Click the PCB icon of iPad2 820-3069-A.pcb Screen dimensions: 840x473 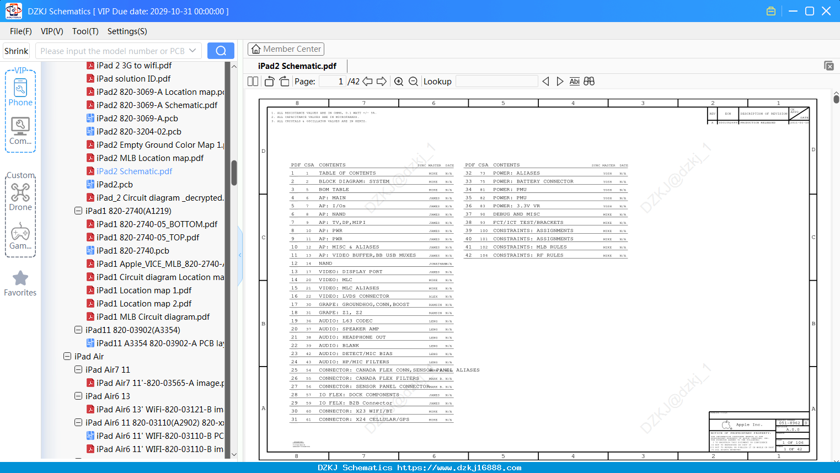90,119
